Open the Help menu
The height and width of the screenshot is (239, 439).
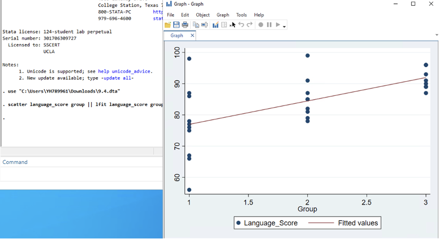(x=259, y=15)
